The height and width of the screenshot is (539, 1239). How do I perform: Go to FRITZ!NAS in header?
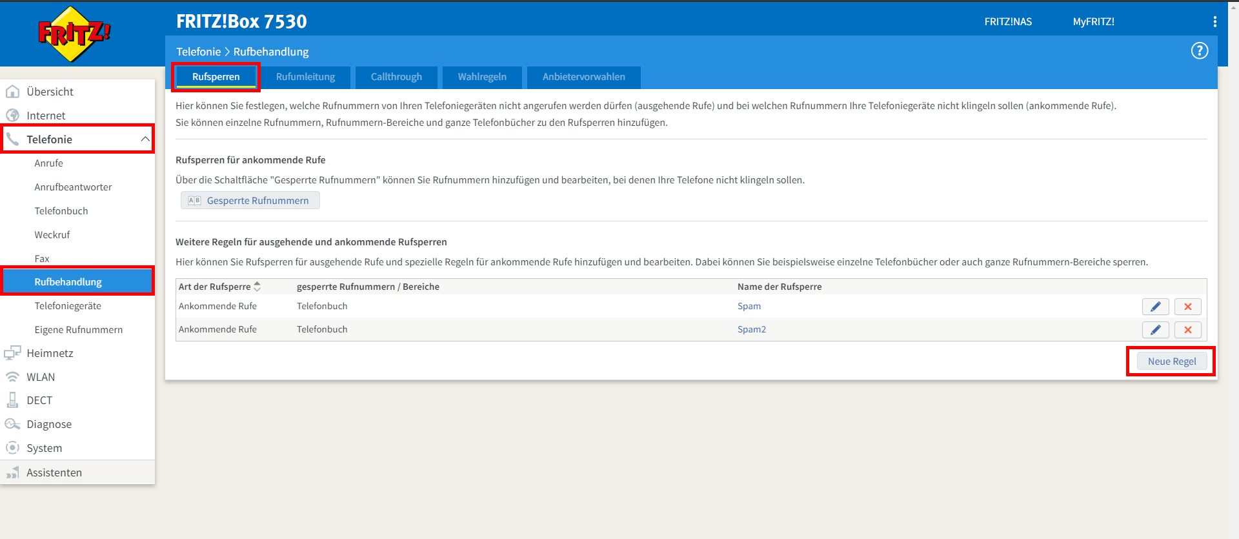[1007, 22]
